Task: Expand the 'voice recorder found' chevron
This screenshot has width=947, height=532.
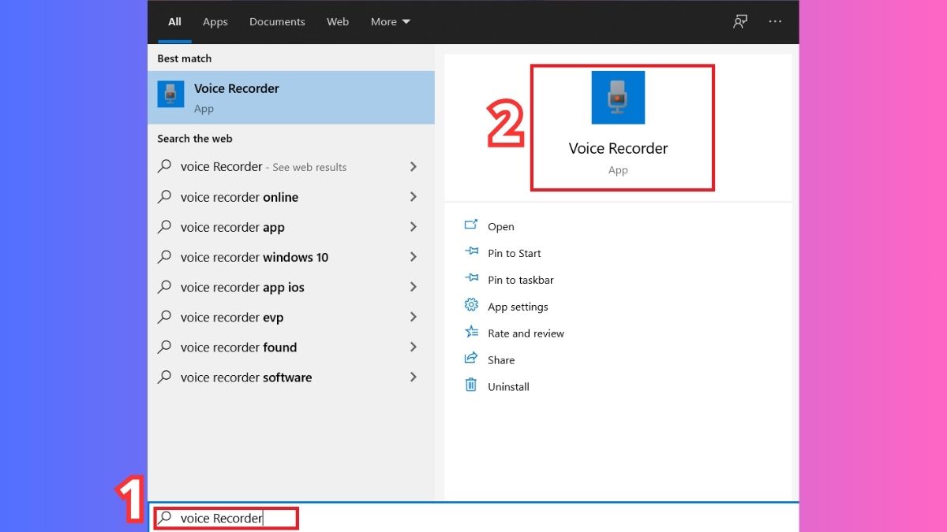Action: point(414,347)
